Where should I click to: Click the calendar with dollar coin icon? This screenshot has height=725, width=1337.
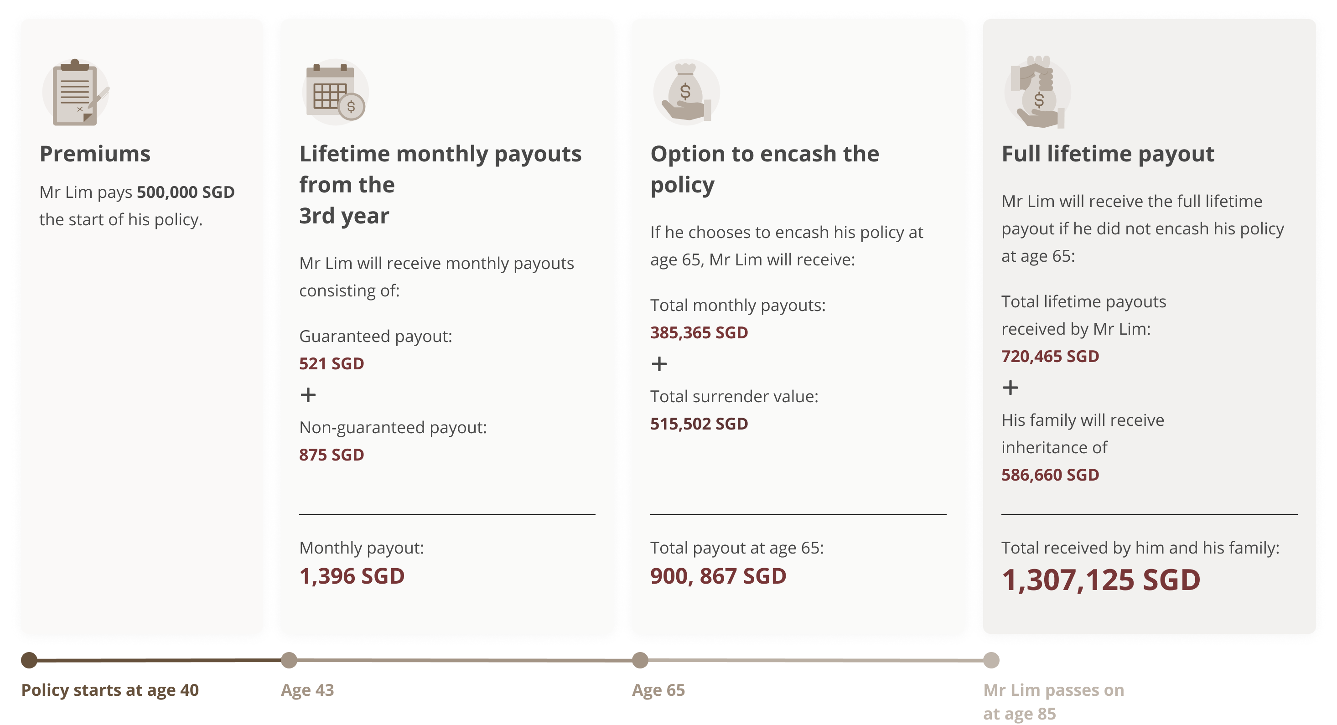335,92
